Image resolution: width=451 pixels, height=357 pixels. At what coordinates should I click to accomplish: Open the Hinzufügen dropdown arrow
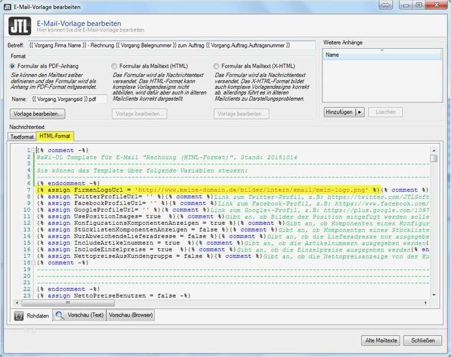coord(360,112)
